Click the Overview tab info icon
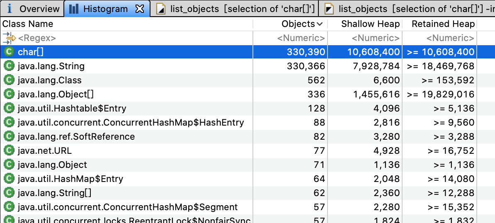The height and width of the screenshot is (223, 495). (10, 9)
